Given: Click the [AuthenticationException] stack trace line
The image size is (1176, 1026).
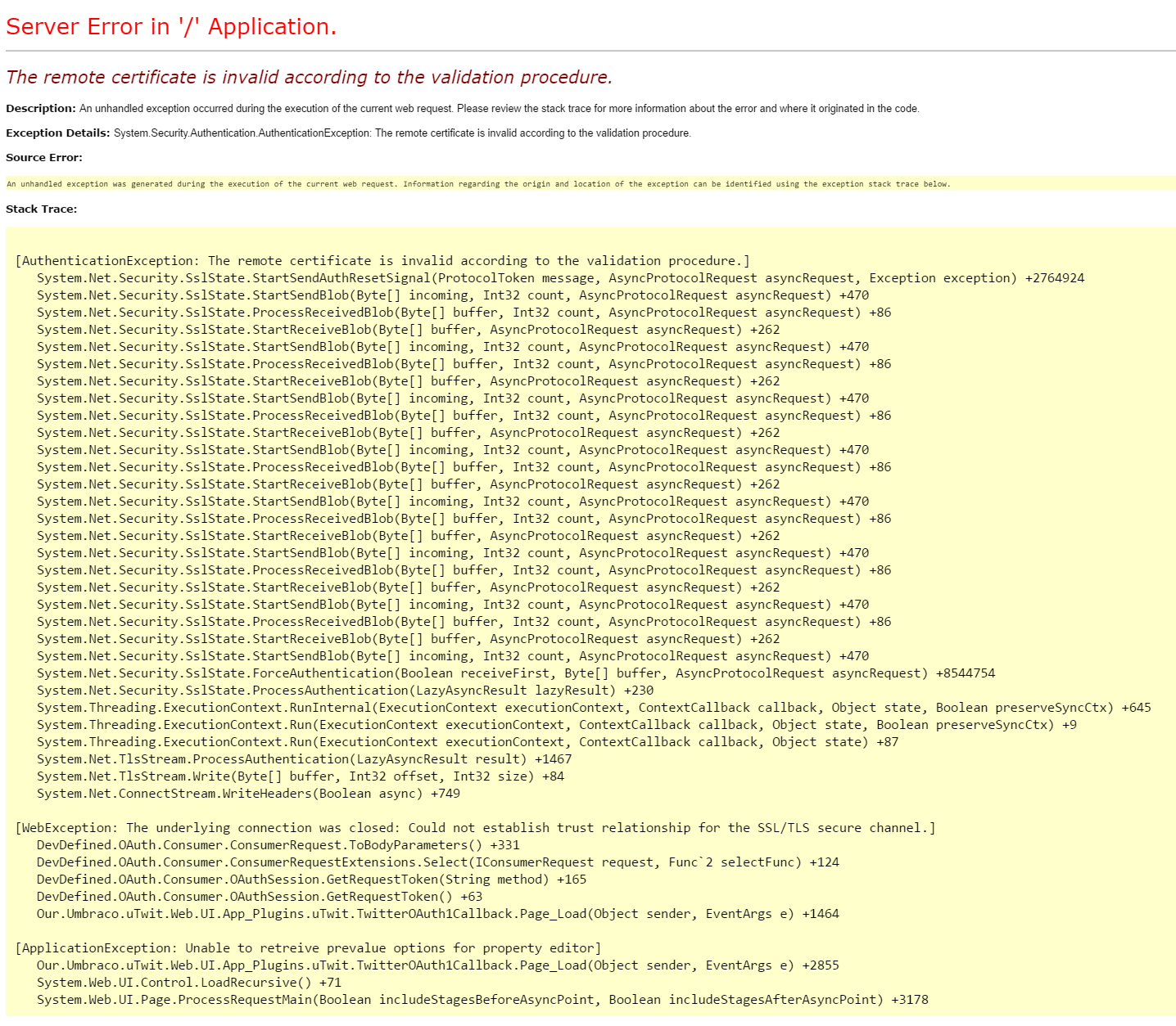Looking at the screenshot, I should 382,261.
